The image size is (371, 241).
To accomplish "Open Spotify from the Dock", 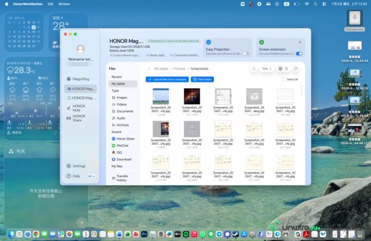I will click(186, 234).
